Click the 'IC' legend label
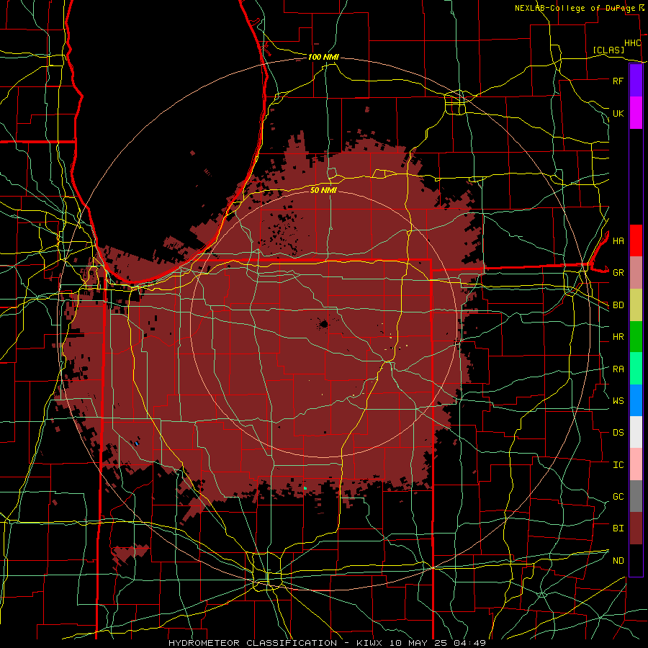 tap(618, 465)
